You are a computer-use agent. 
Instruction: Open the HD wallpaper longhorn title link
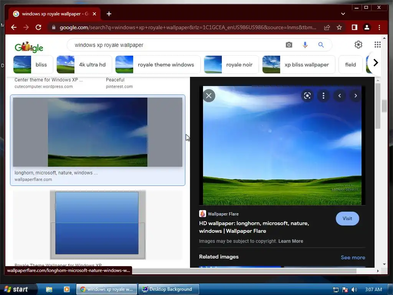coord(254,227)
